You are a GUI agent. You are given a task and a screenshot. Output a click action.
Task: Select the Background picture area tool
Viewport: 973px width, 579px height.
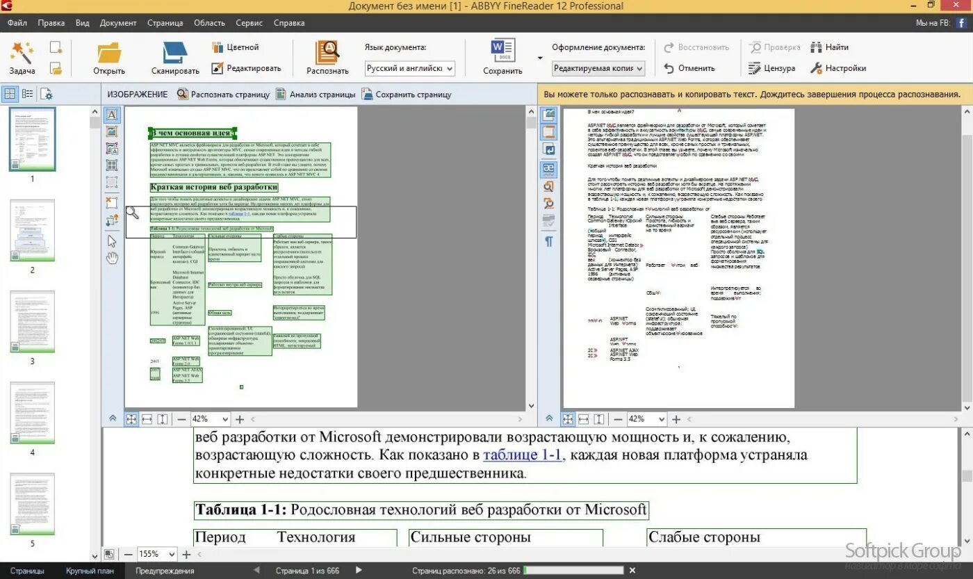pyautogui.click(x=111, y=148)
